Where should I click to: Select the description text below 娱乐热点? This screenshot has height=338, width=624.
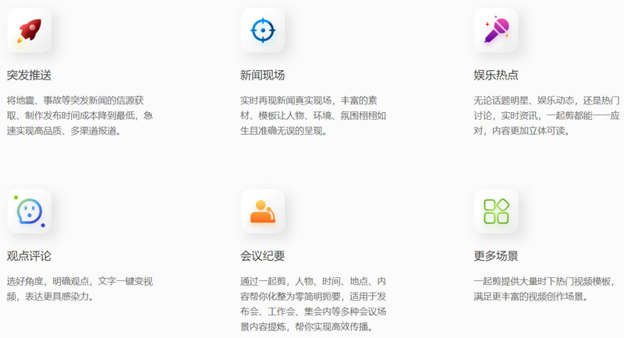[547, 115]
